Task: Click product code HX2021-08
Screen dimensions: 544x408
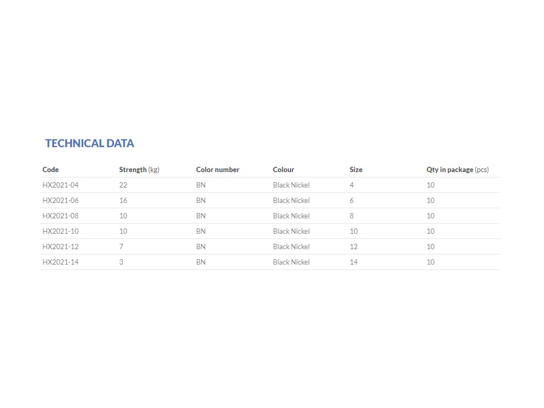Action: 61,216
